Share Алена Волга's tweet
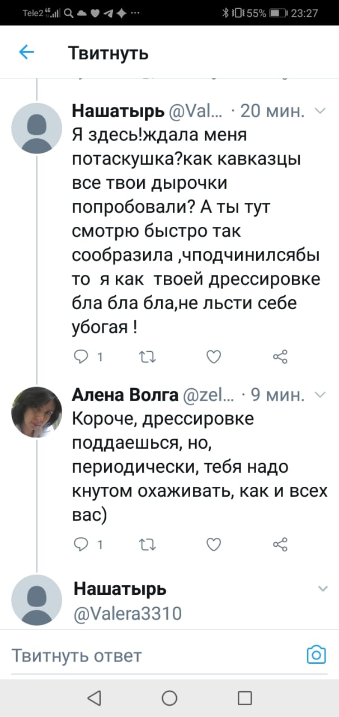Viewport: 339px width, 717px height. click(280, 543)
